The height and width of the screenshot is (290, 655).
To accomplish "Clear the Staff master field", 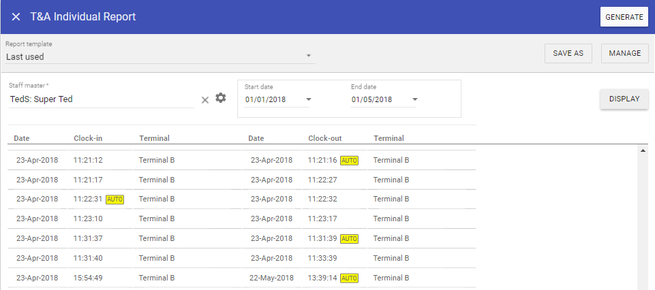I will tap(205, 100).
